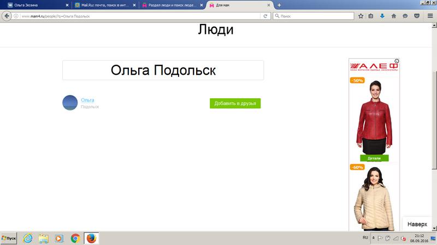Open Ольга's profile link

87,100
